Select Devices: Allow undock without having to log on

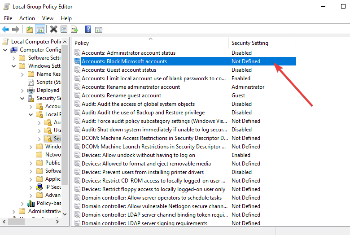coord(185,155)
